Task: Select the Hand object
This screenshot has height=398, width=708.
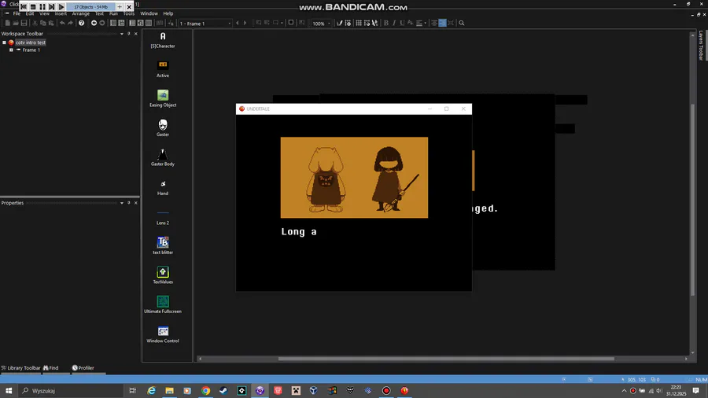Action: click(163, 184)
